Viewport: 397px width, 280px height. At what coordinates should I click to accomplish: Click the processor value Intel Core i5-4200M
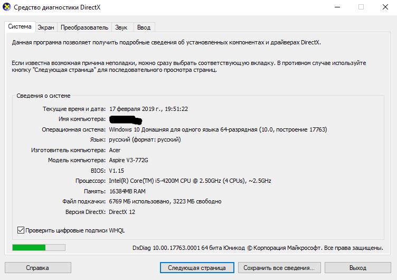pos(190,181)
